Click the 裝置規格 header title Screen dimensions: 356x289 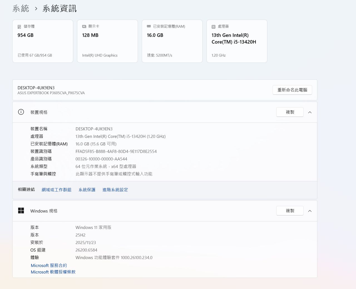(39, 112)
